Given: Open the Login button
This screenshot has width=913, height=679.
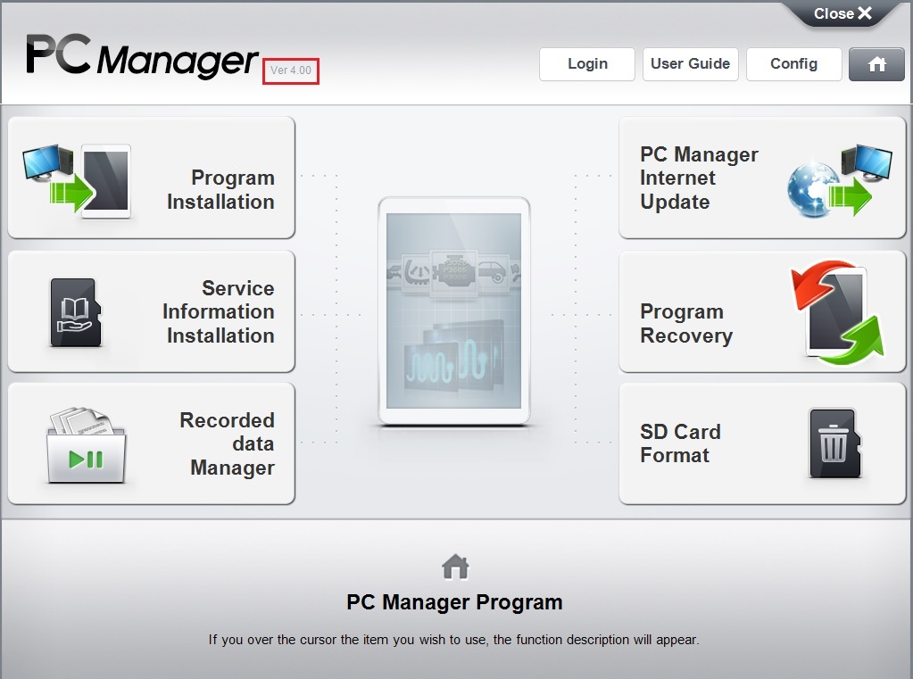Looking at the screenshot, I should click(587, 64).
